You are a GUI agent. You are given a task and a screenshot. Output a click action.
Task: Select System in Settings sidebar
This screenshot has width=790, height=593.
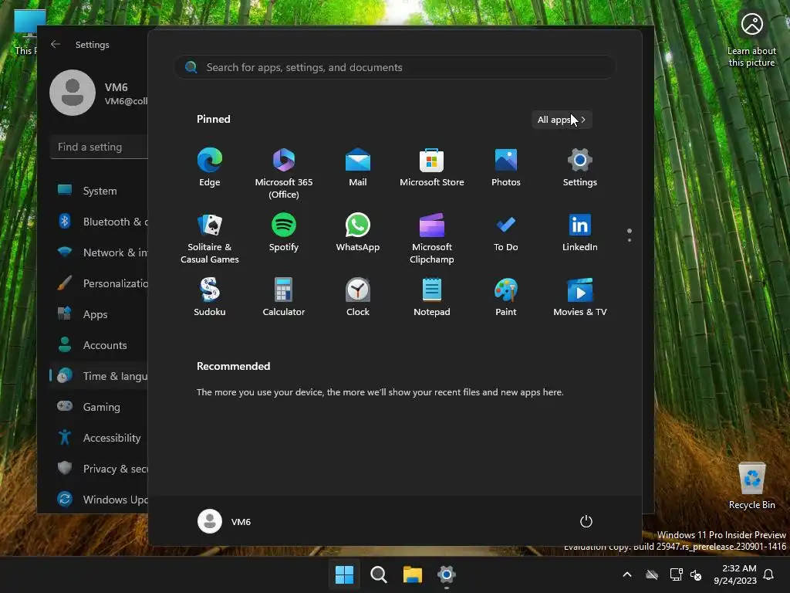(100, 191)
